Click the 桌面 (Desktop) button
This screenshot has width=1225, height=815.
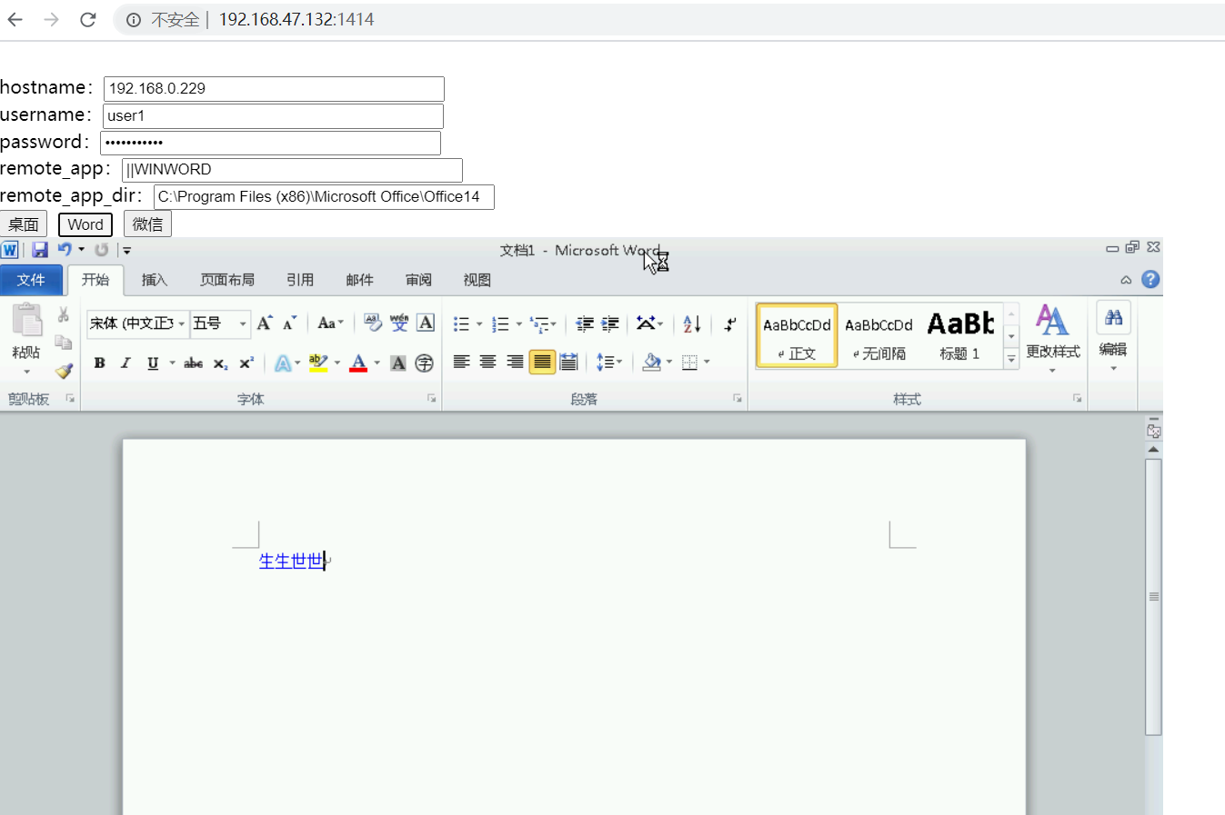[24, 224]
